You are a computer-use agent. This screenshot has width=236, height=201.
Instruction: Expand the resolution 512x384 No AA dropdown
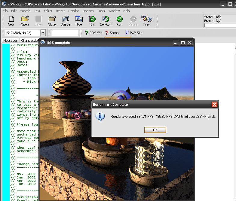pyautogui.click(x=43, y=33)
